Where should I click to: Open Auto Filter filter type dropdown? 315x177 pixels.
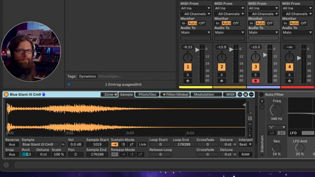point(277,127)
